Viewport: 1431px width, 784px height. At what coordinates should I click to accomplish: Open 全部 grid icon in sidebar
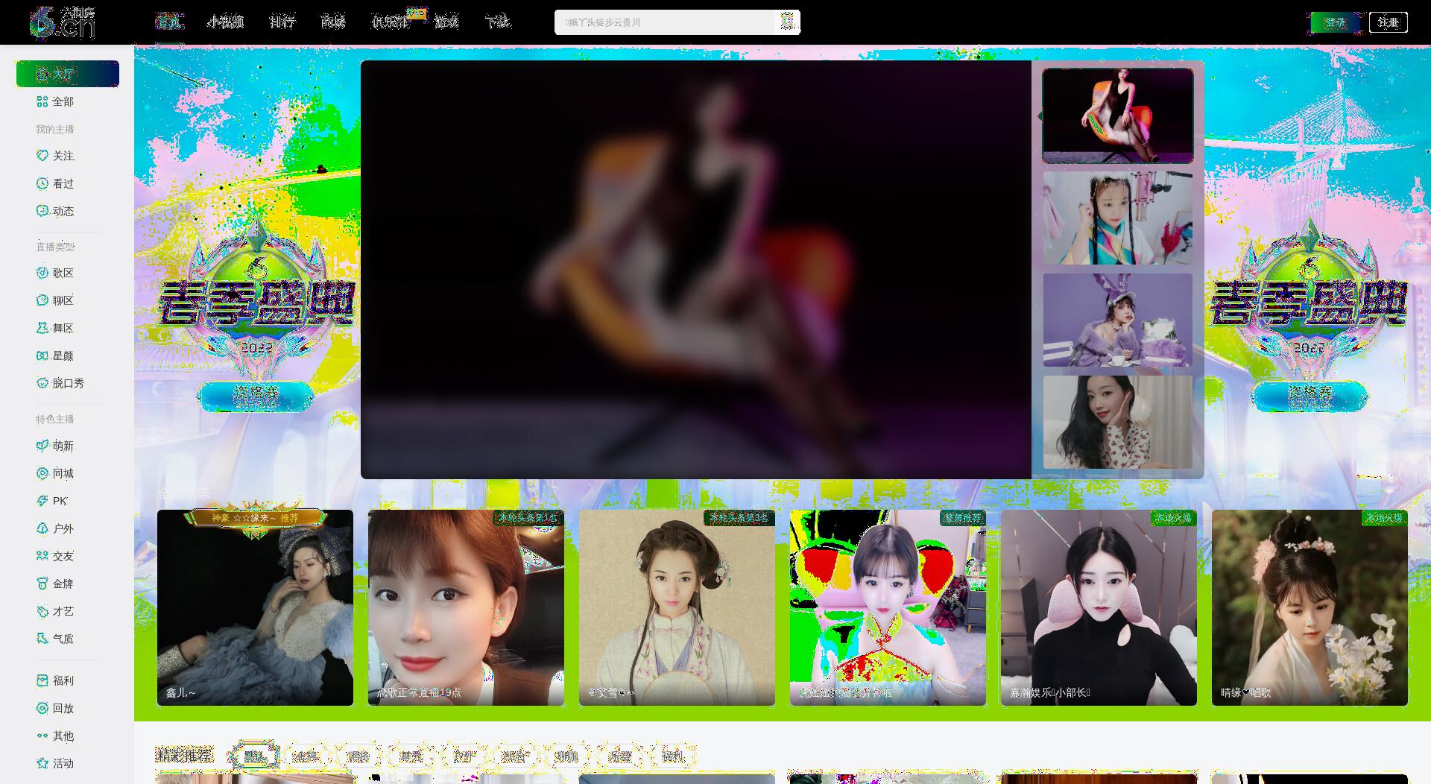(42, 101)
